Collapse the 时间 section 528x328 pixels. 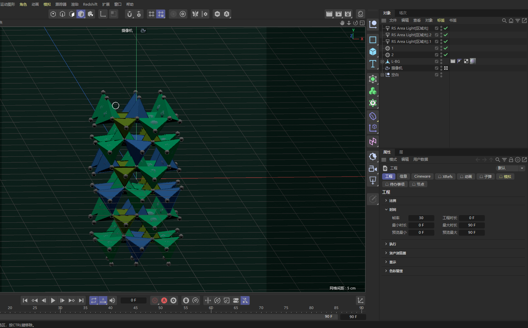[386, 209]
